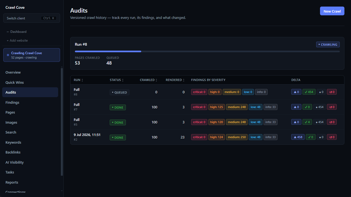Click the Run #8 crawl progress bar
Screen dimensions: 351x197
pyautogui.click(x=207, y=51)
